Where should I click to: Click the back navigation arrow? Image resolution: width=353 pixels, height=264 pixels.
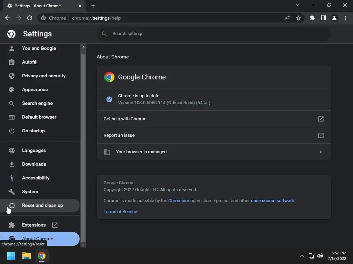(x=8, y=18)
